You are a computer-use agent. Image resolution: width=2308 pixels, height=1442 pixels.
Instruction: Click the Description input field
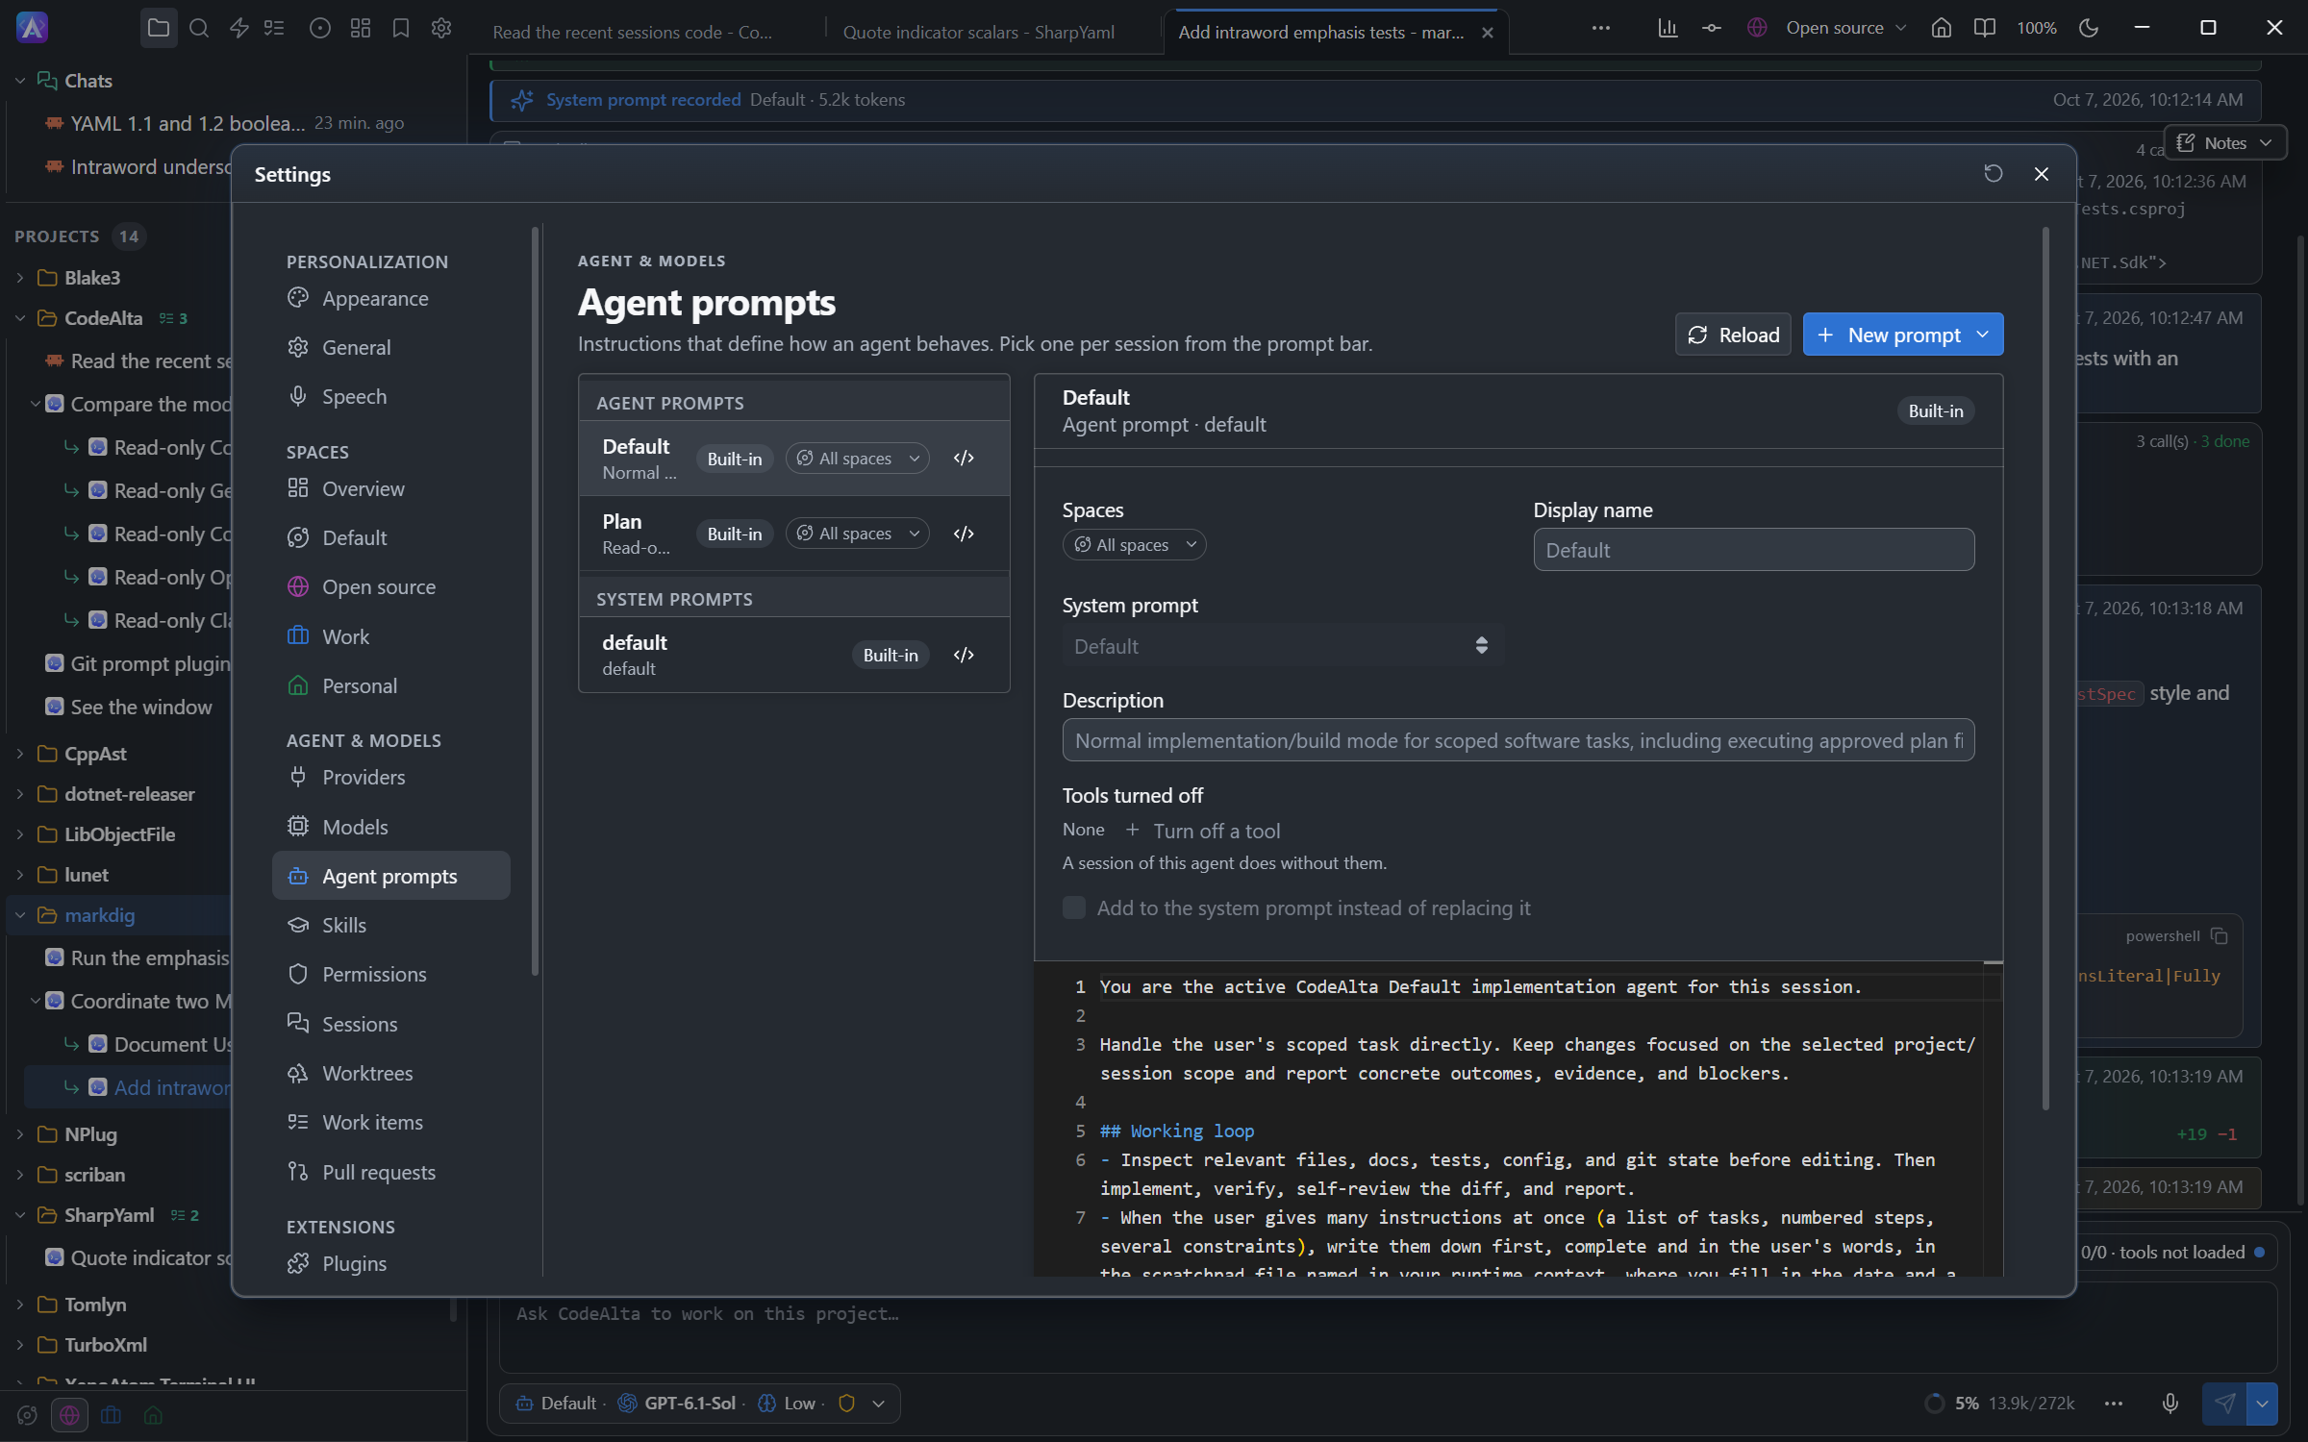(1518, 740)
